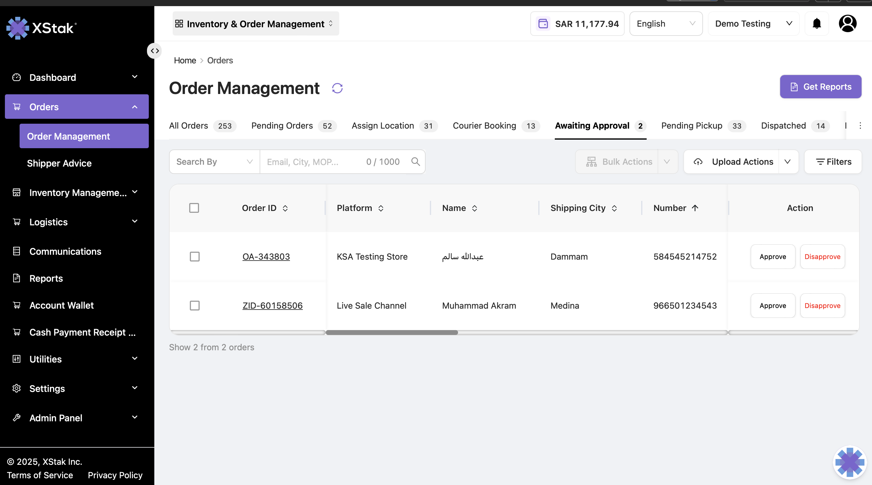Screen dimensions: 872x485
Task: Click the refresh icon beside Order Management
Action: point(337,88)
